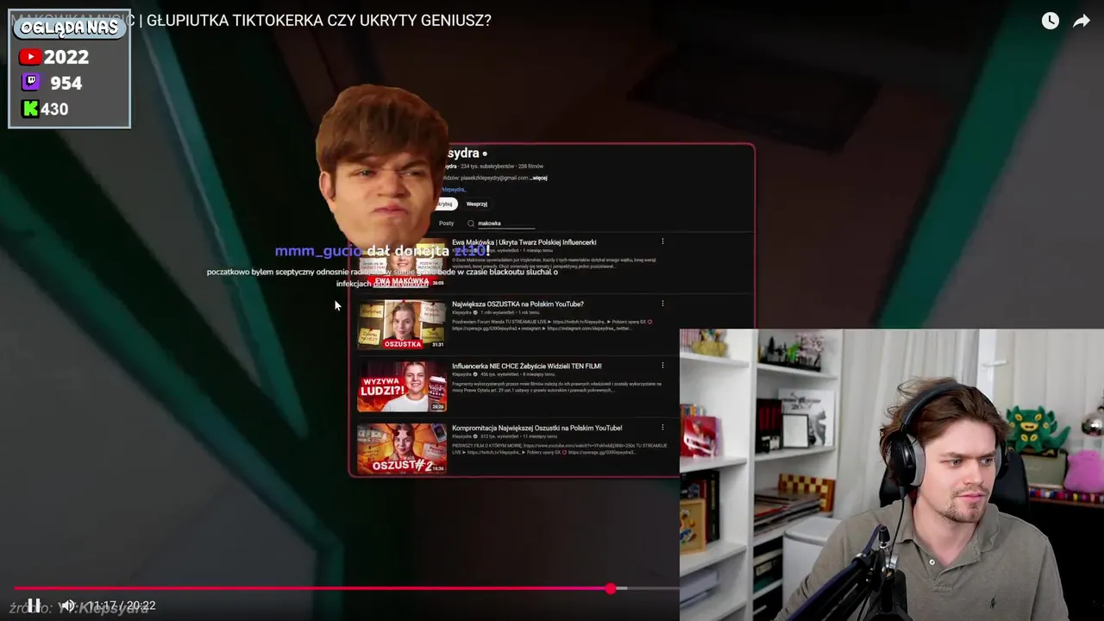Open options menu for Największa OSZUSTKA video
1104x621 pixels.
(x=662, y=304)
